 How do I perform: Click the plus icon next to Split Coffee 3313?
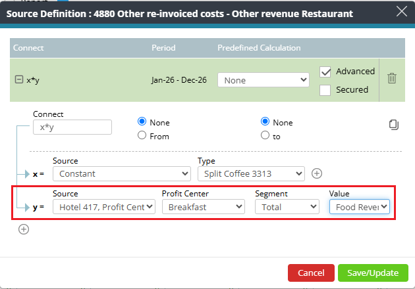317,173
